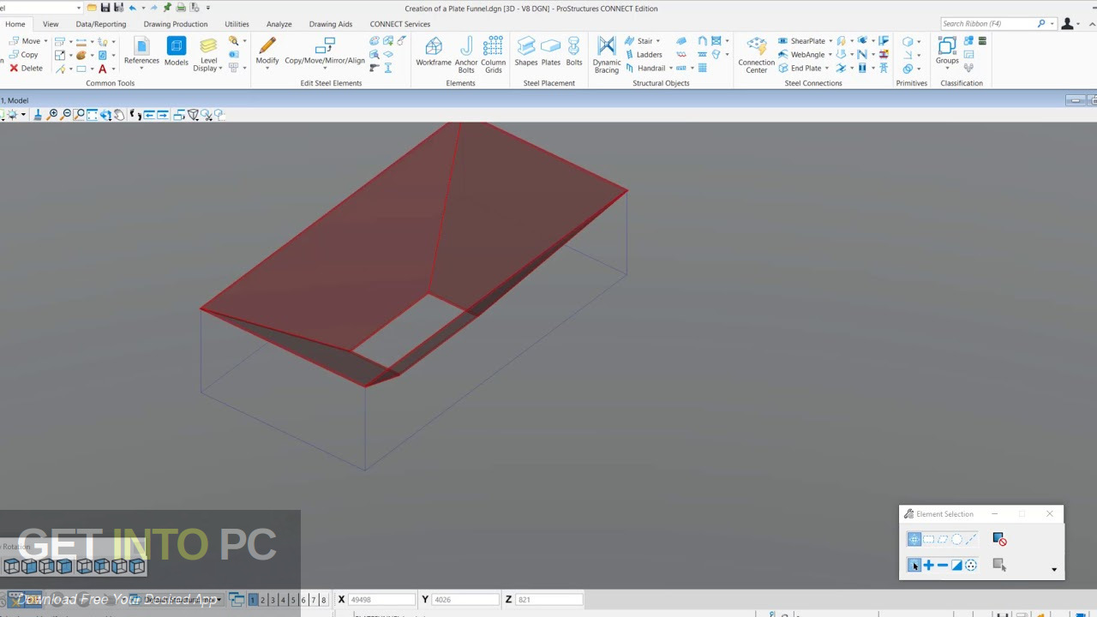The width and height of the screenshot is (1097, 617).
Task: Select the Anchor Bolts tool
Action: pyautogui.click(x=465, y=51)
